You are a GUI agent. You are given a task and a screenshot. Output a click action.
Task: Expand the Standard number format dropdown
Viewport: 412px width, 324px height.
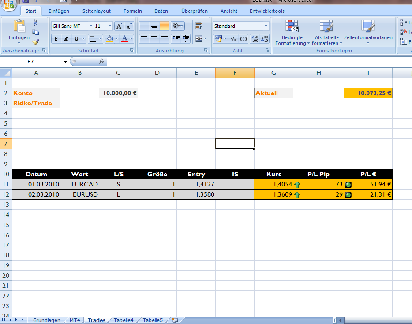[266, 26]
